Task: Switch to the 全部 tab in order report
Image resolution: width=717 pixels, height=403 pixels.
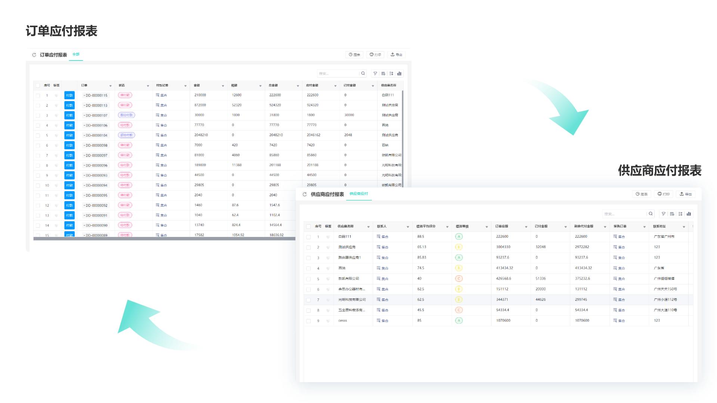Action: click(76, 54)
